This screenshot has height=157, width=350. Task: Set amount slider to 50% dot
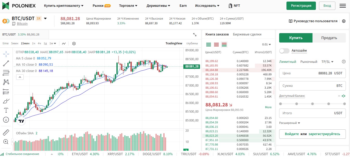pos(312,104)
